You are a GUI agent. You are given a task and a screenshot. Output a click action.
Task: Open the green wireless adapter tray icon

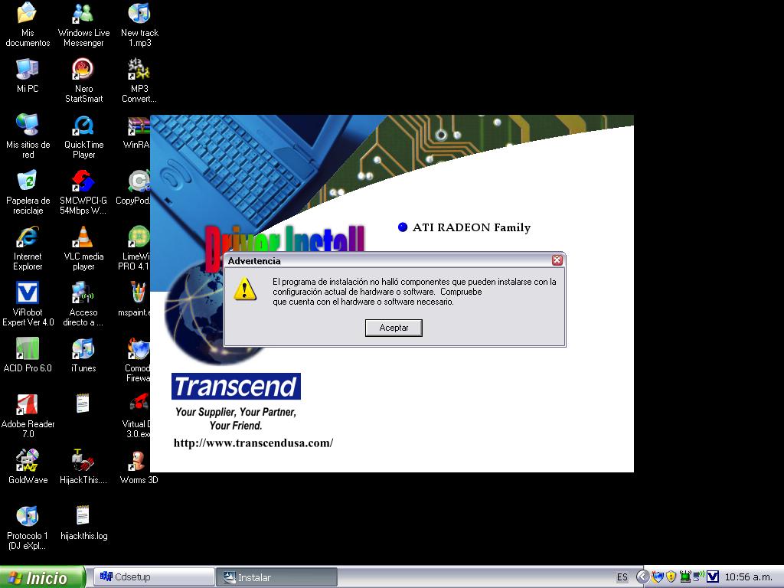coord(684,577)
